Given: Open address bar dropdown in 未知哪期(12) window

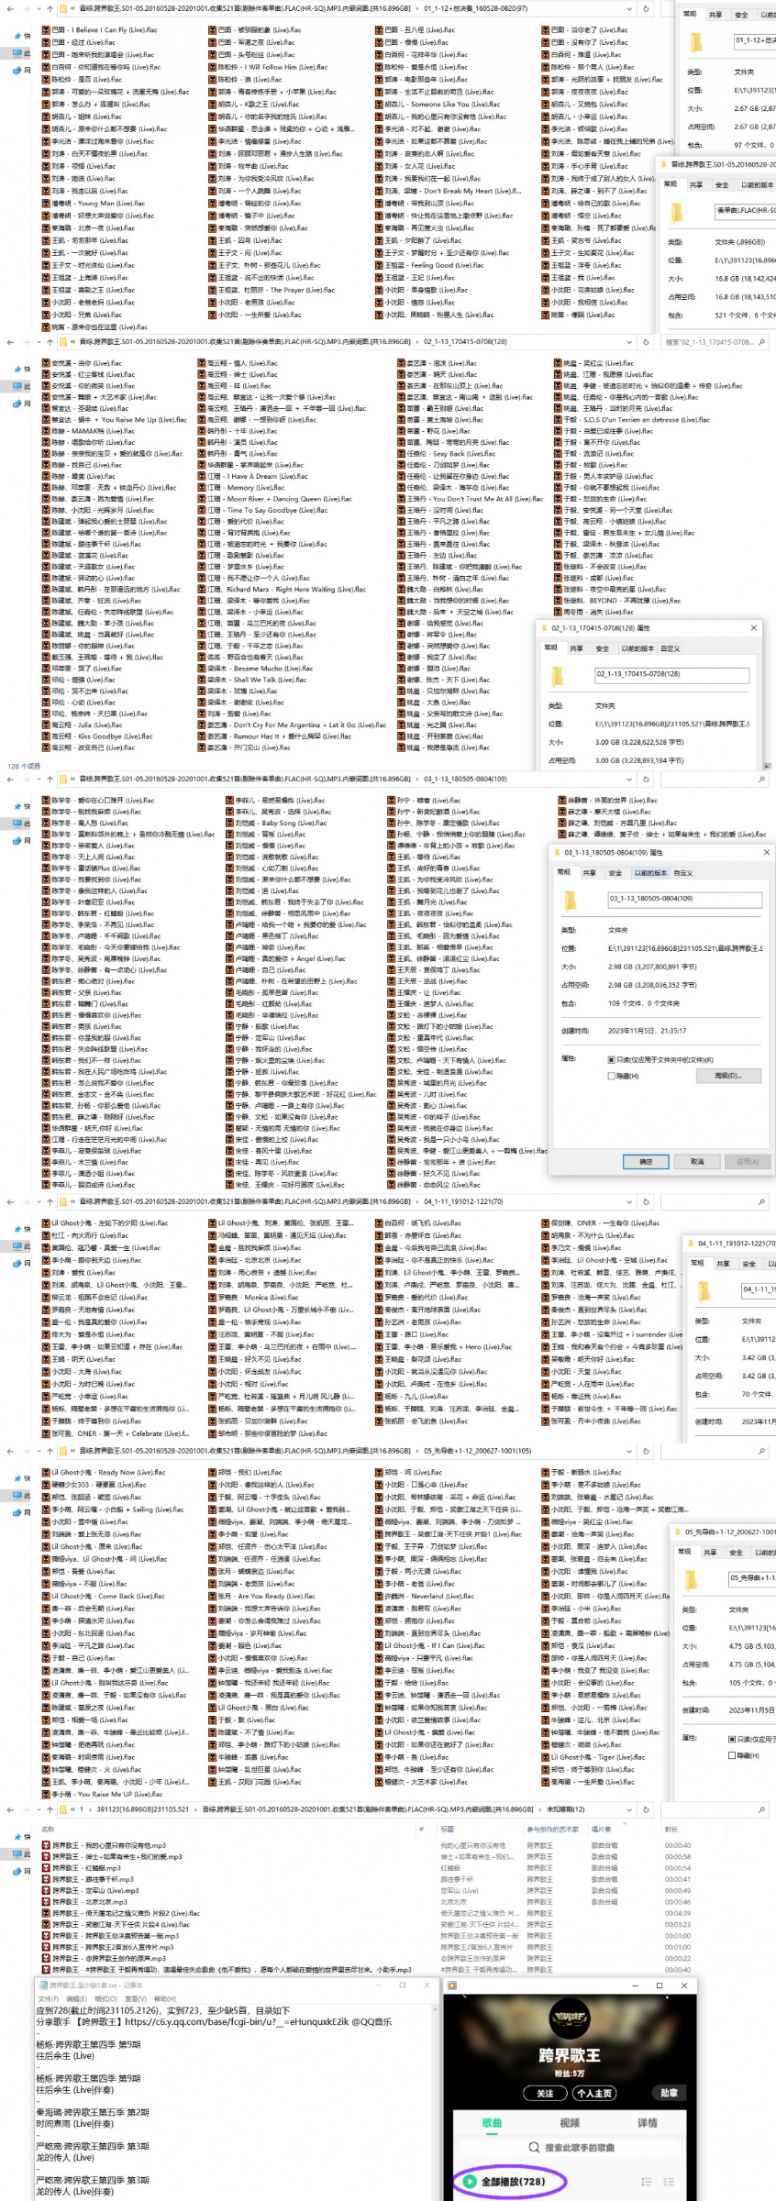Looking at the screenshot, I should 629,1809.
